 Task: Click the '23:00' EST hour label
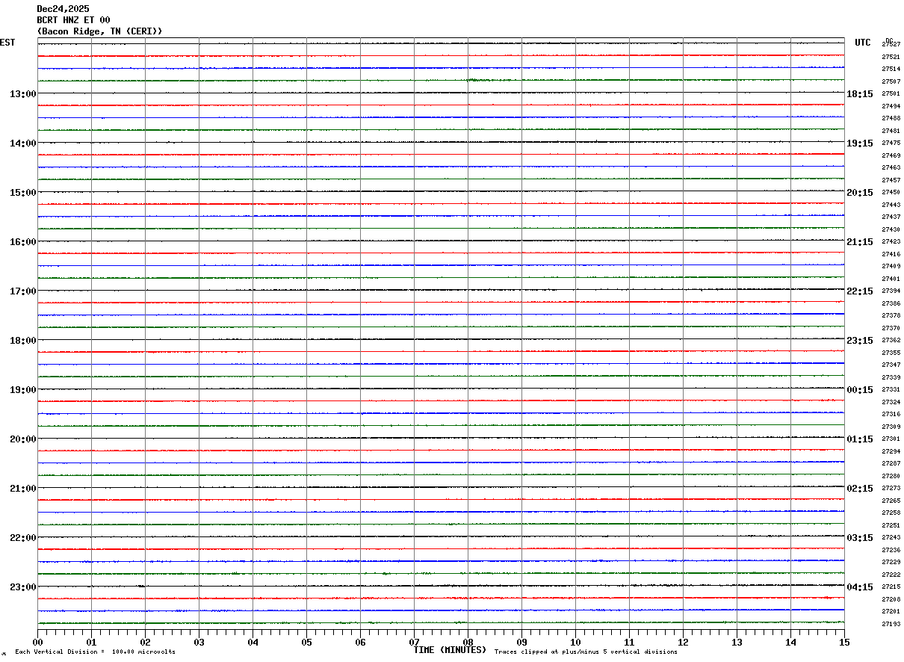(23, 587)
